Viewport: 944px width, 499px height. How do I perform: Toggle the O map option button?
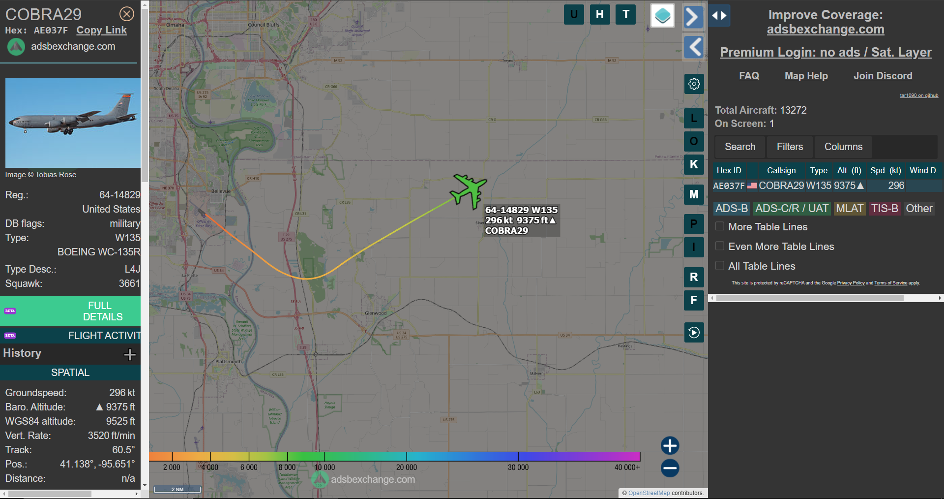coord(694,141)
